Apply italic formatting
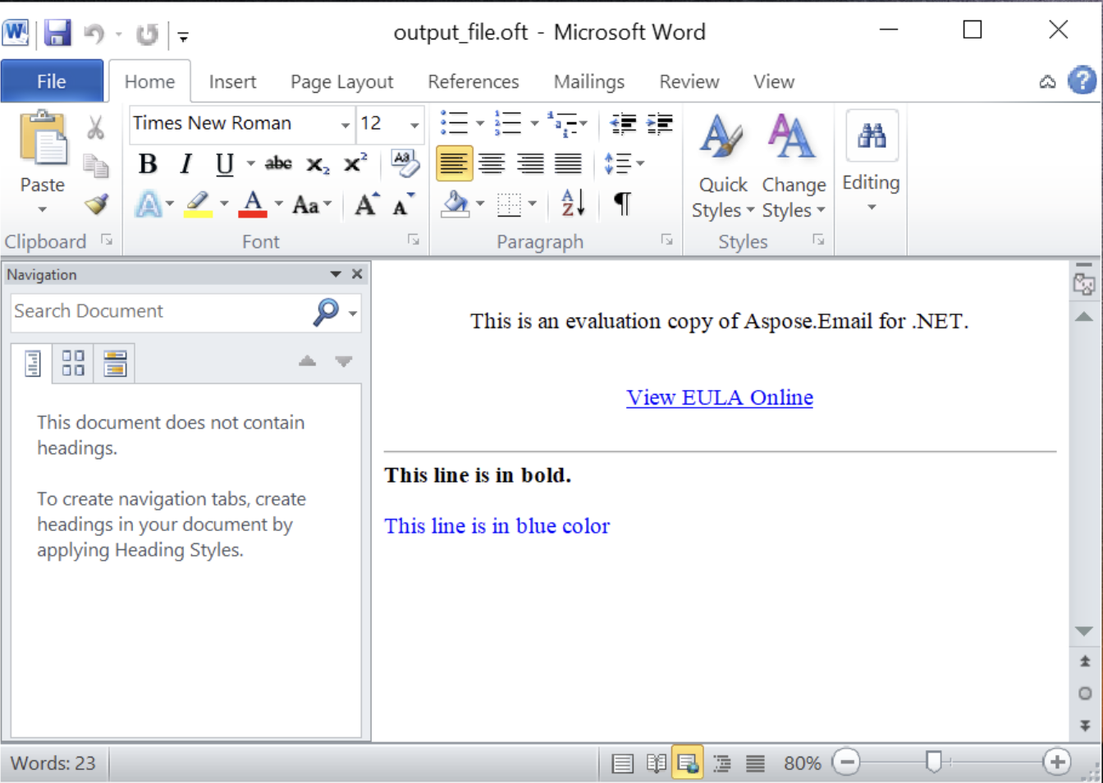This screenshot has width=1103, height=783. click(x=185, y=163)
